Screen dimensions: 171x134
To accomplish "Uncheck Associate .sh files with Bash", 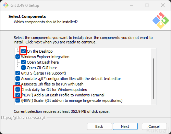I will point(17,84).
